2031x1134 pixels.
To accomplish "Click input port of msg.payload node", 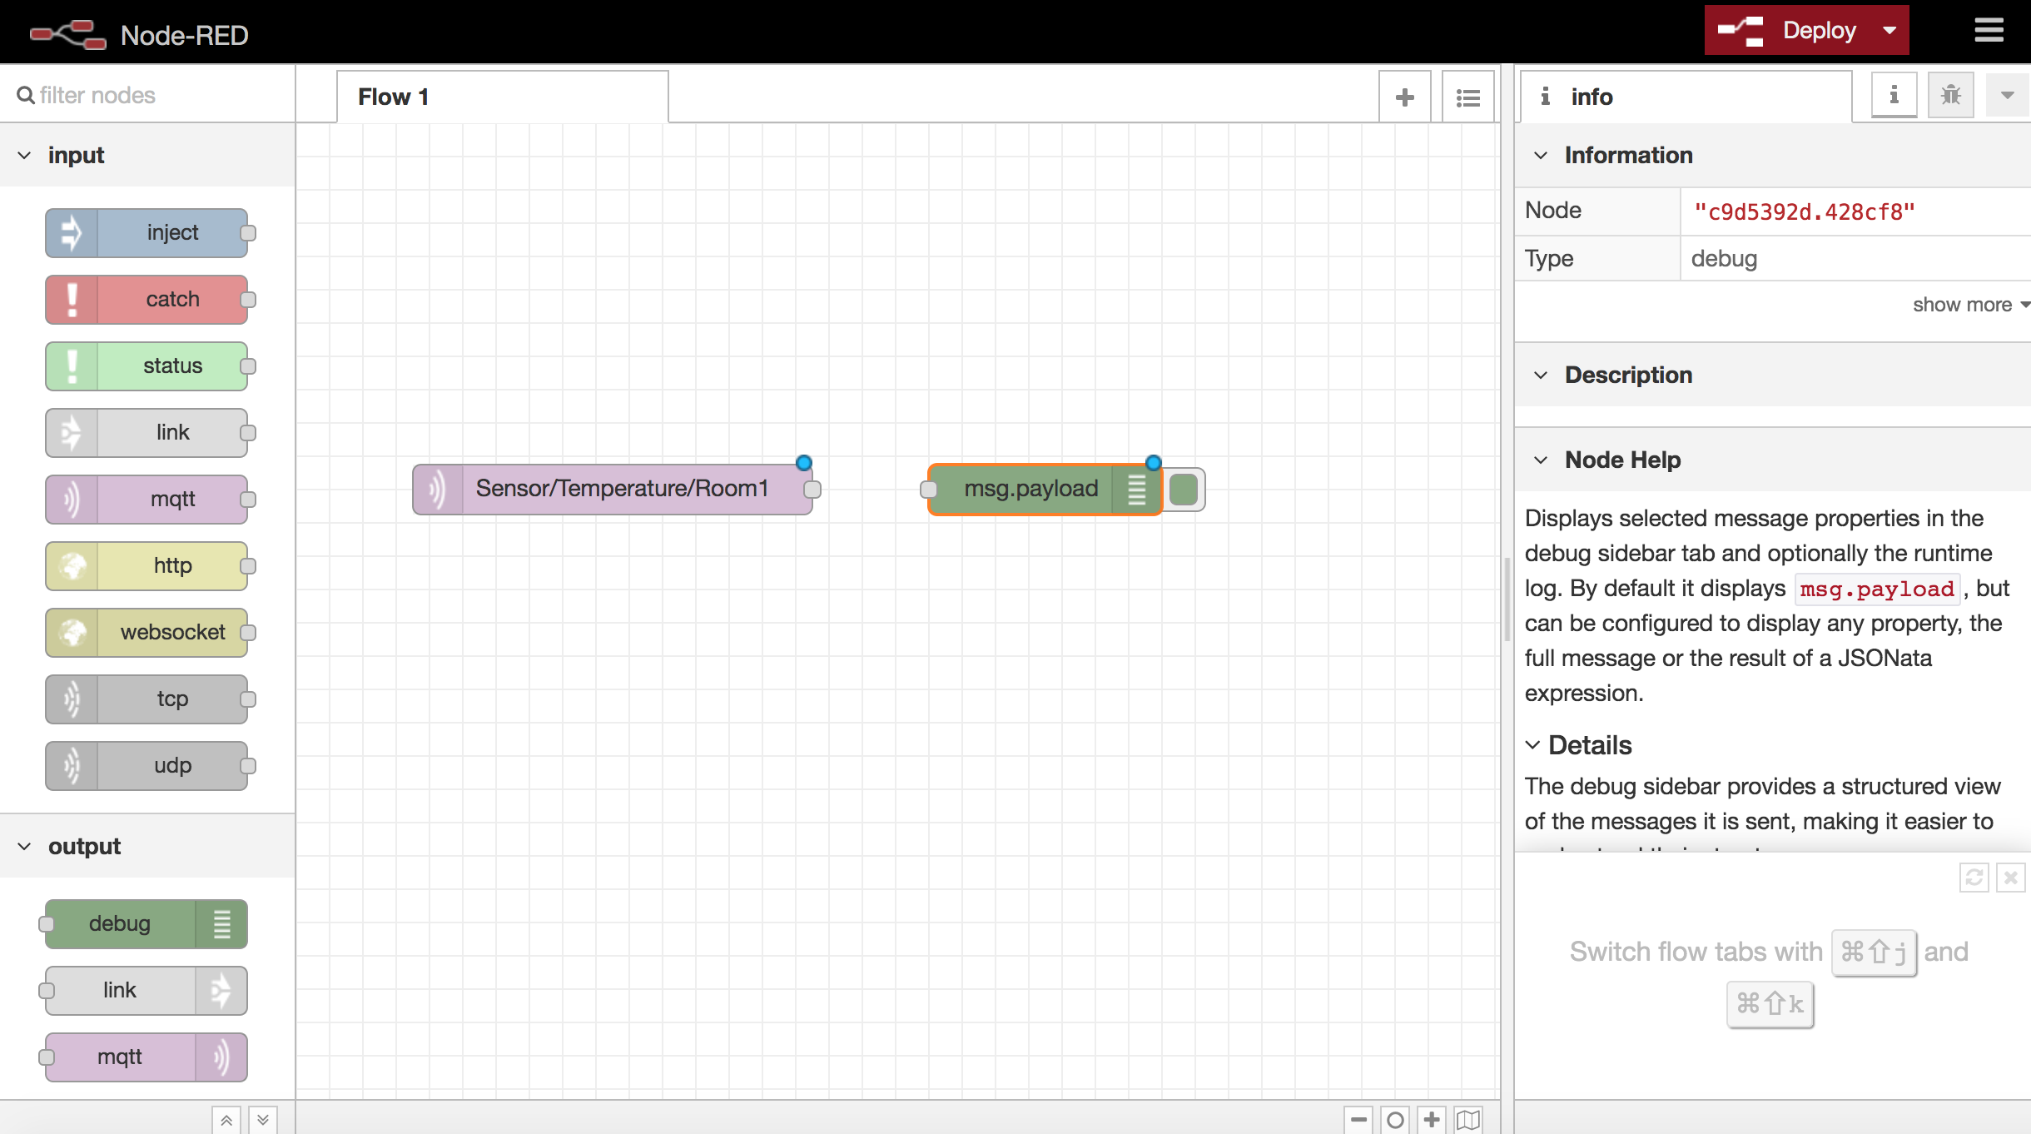I will tap(929, 490).
